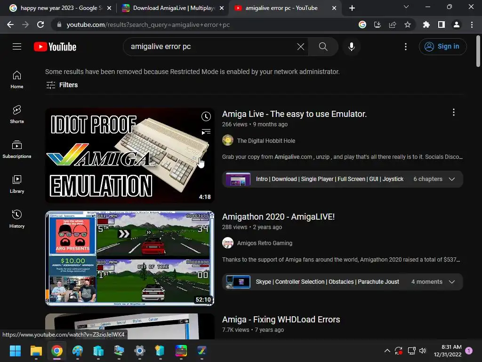
Task: Clear the search box with the X icon
Action: coord(301,47)
